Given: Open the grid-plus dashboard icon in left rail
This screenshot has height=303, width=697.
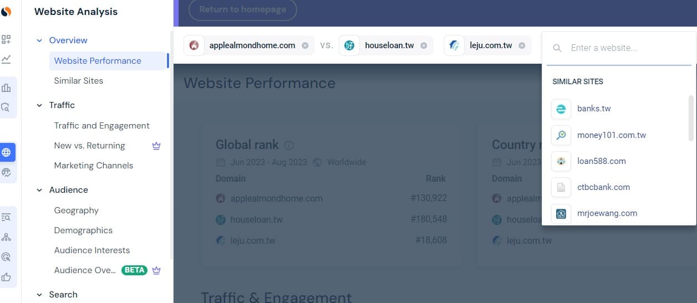Looking at the screenshot, I should (7, 39).
